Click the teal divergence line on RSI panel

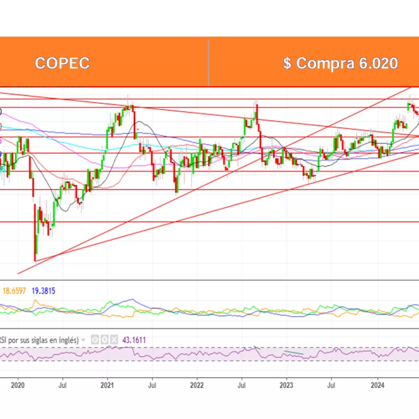(293, 354)
